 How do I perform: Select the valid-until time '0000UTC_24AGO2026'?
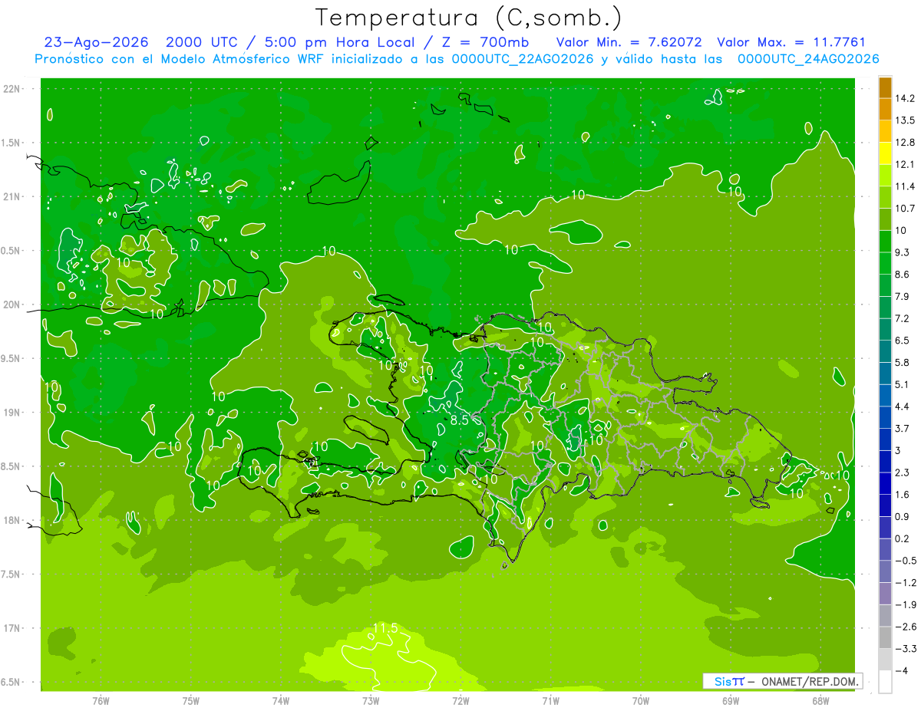point(808,59)
